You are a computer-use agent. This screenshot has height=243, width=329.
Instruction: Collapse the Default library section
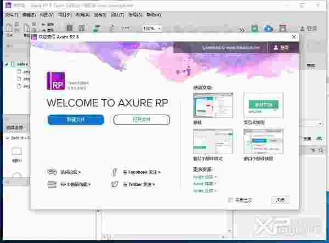[x=7, y=138]
